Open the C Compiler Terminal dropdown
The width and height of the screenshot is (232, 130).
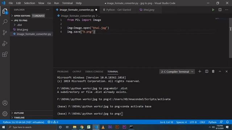[177, 71]
